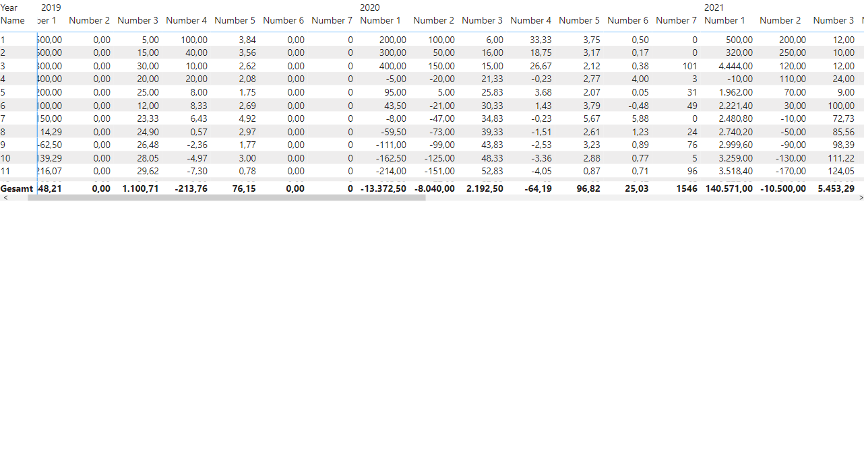This screenshot has height=467, width=864.
Task: Click the horizontal scrollbar right arrow
Action: [x=861, y=199]
